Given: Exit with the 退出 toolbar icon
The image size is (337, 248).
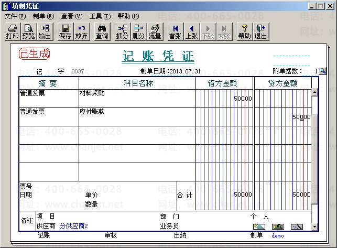Looking at the screenshot, I should click(260, 32).
